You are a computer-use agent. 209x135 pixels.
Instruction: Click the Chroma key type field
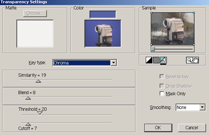coord(82,63)
